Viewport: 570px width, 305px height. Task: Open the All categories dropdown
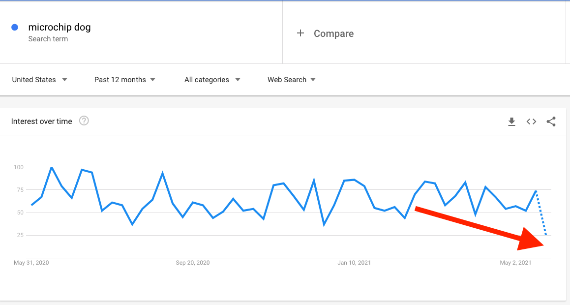[212, 80]
